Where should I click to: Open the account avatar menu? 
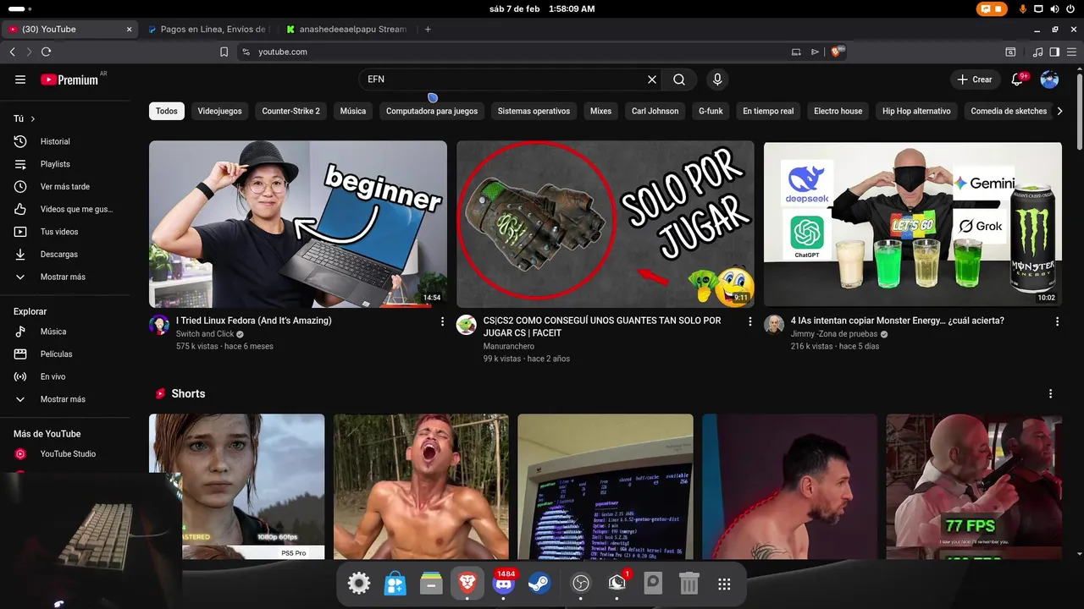coord(1049,80)
